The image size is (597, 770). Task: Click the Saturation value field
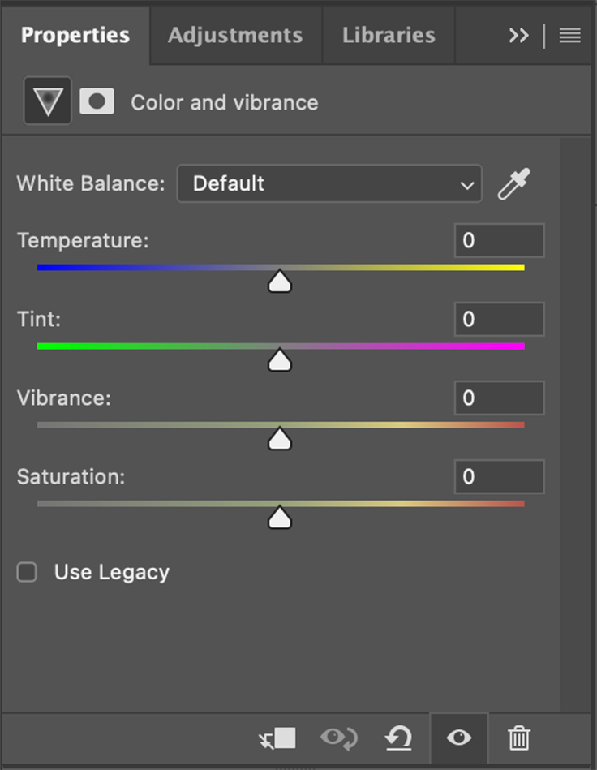pyautogui.click(x=499, y=476)
